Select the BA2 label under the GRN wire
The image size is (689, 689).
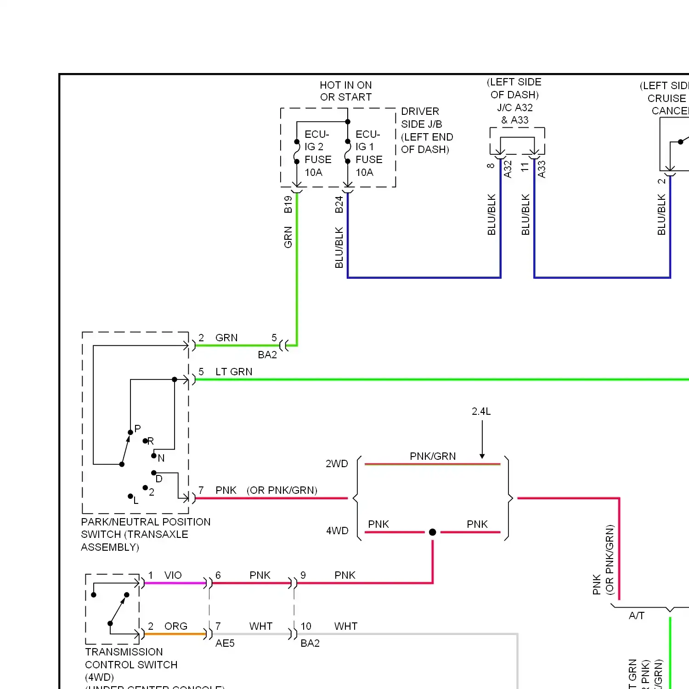coord(267,355)
